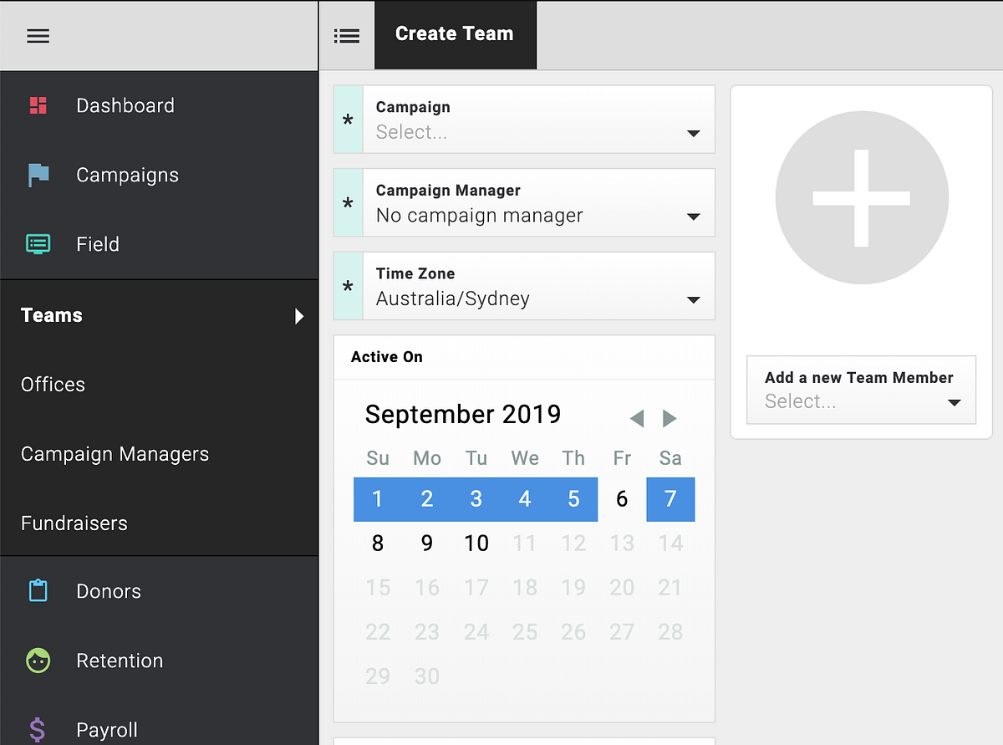Go to the next month with the right arrow
The width and height of the screenshot is (1003, 745).
click(670, 418)
